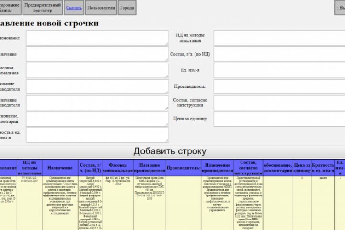The height and width of the screenshot is (230, 345).
Task: Click the Назначение text area at left
Action: pyautogui.click(x=97, y=54)
